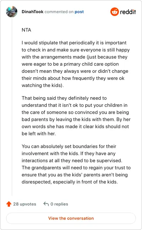Click the "NTA" verdict text
Viewport: 142px width, 230px height.
click(26, 30)
